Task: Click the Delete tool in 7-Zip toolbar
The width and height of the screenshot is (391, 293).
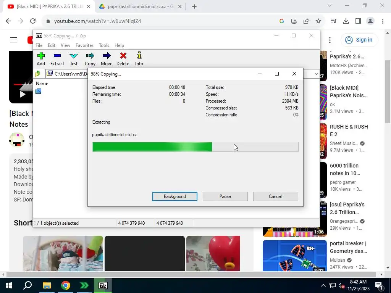Action: [123, 59]
